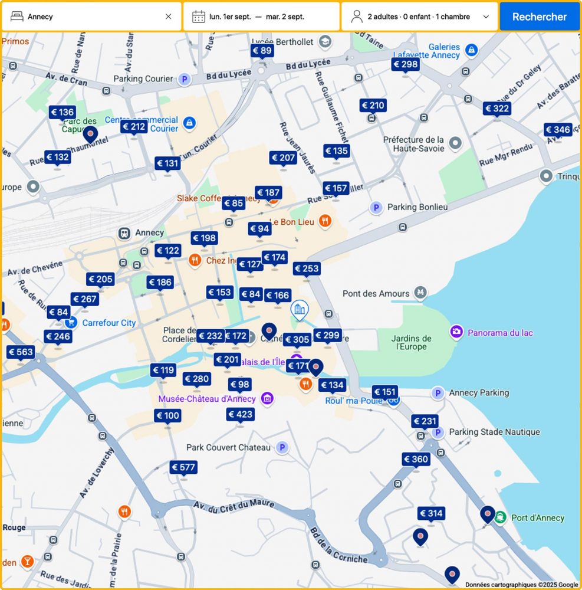Open the Musée-Château d'Annecy museum icon
The image size is (582, 590).
point(267,399)
